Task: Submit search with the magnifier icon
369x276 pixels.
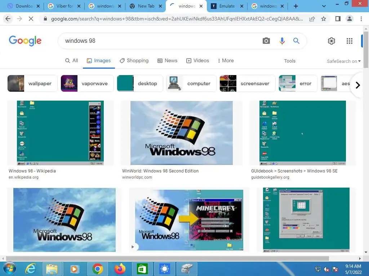Action: (x=296, y=41)
